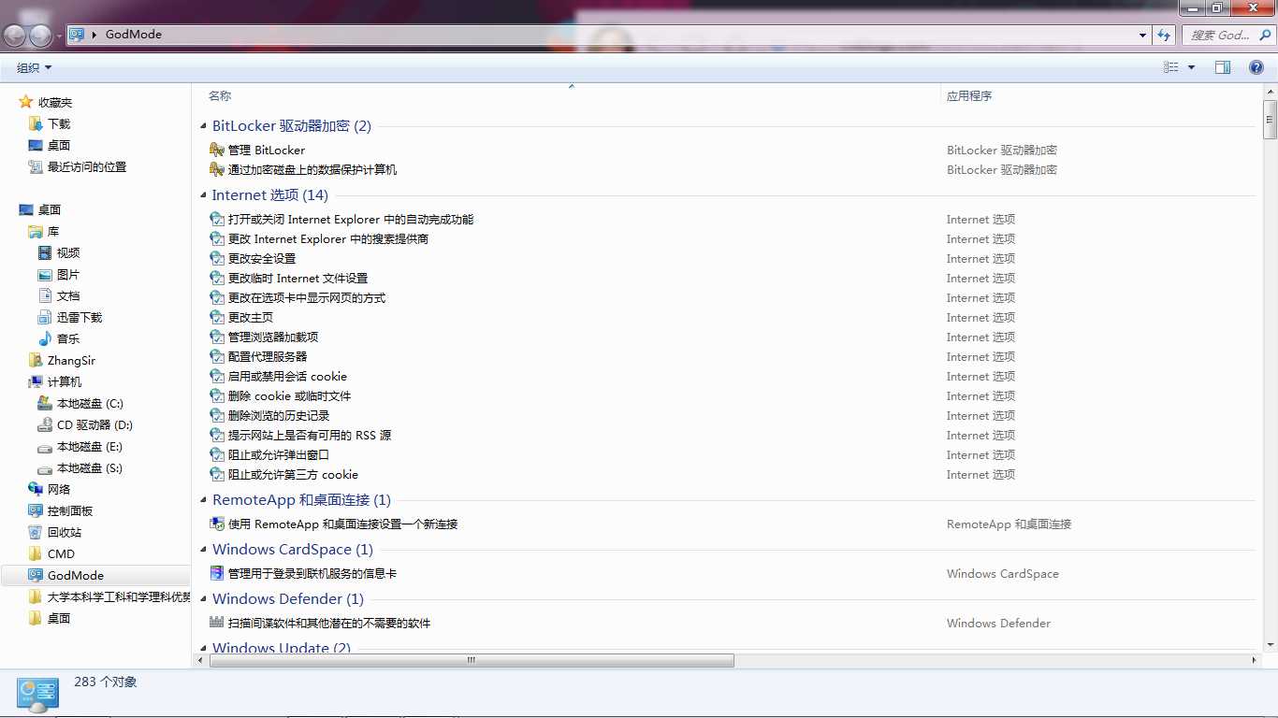Image resolution: width=1278 pixels, height=718 pixels.
Task: Click the 管理 BitLocker item icon
Action: [x=217, y=150]
